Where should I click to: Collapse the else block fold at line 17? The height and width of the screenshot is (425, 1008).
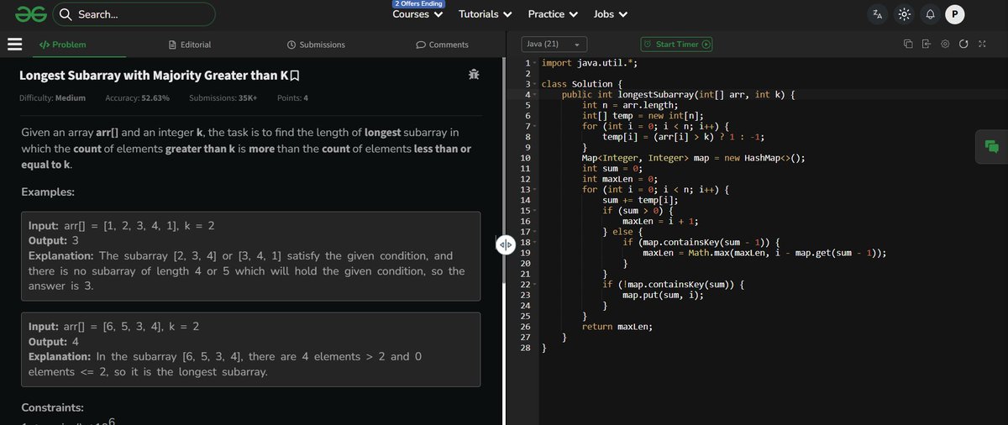[x=534, y=232]
